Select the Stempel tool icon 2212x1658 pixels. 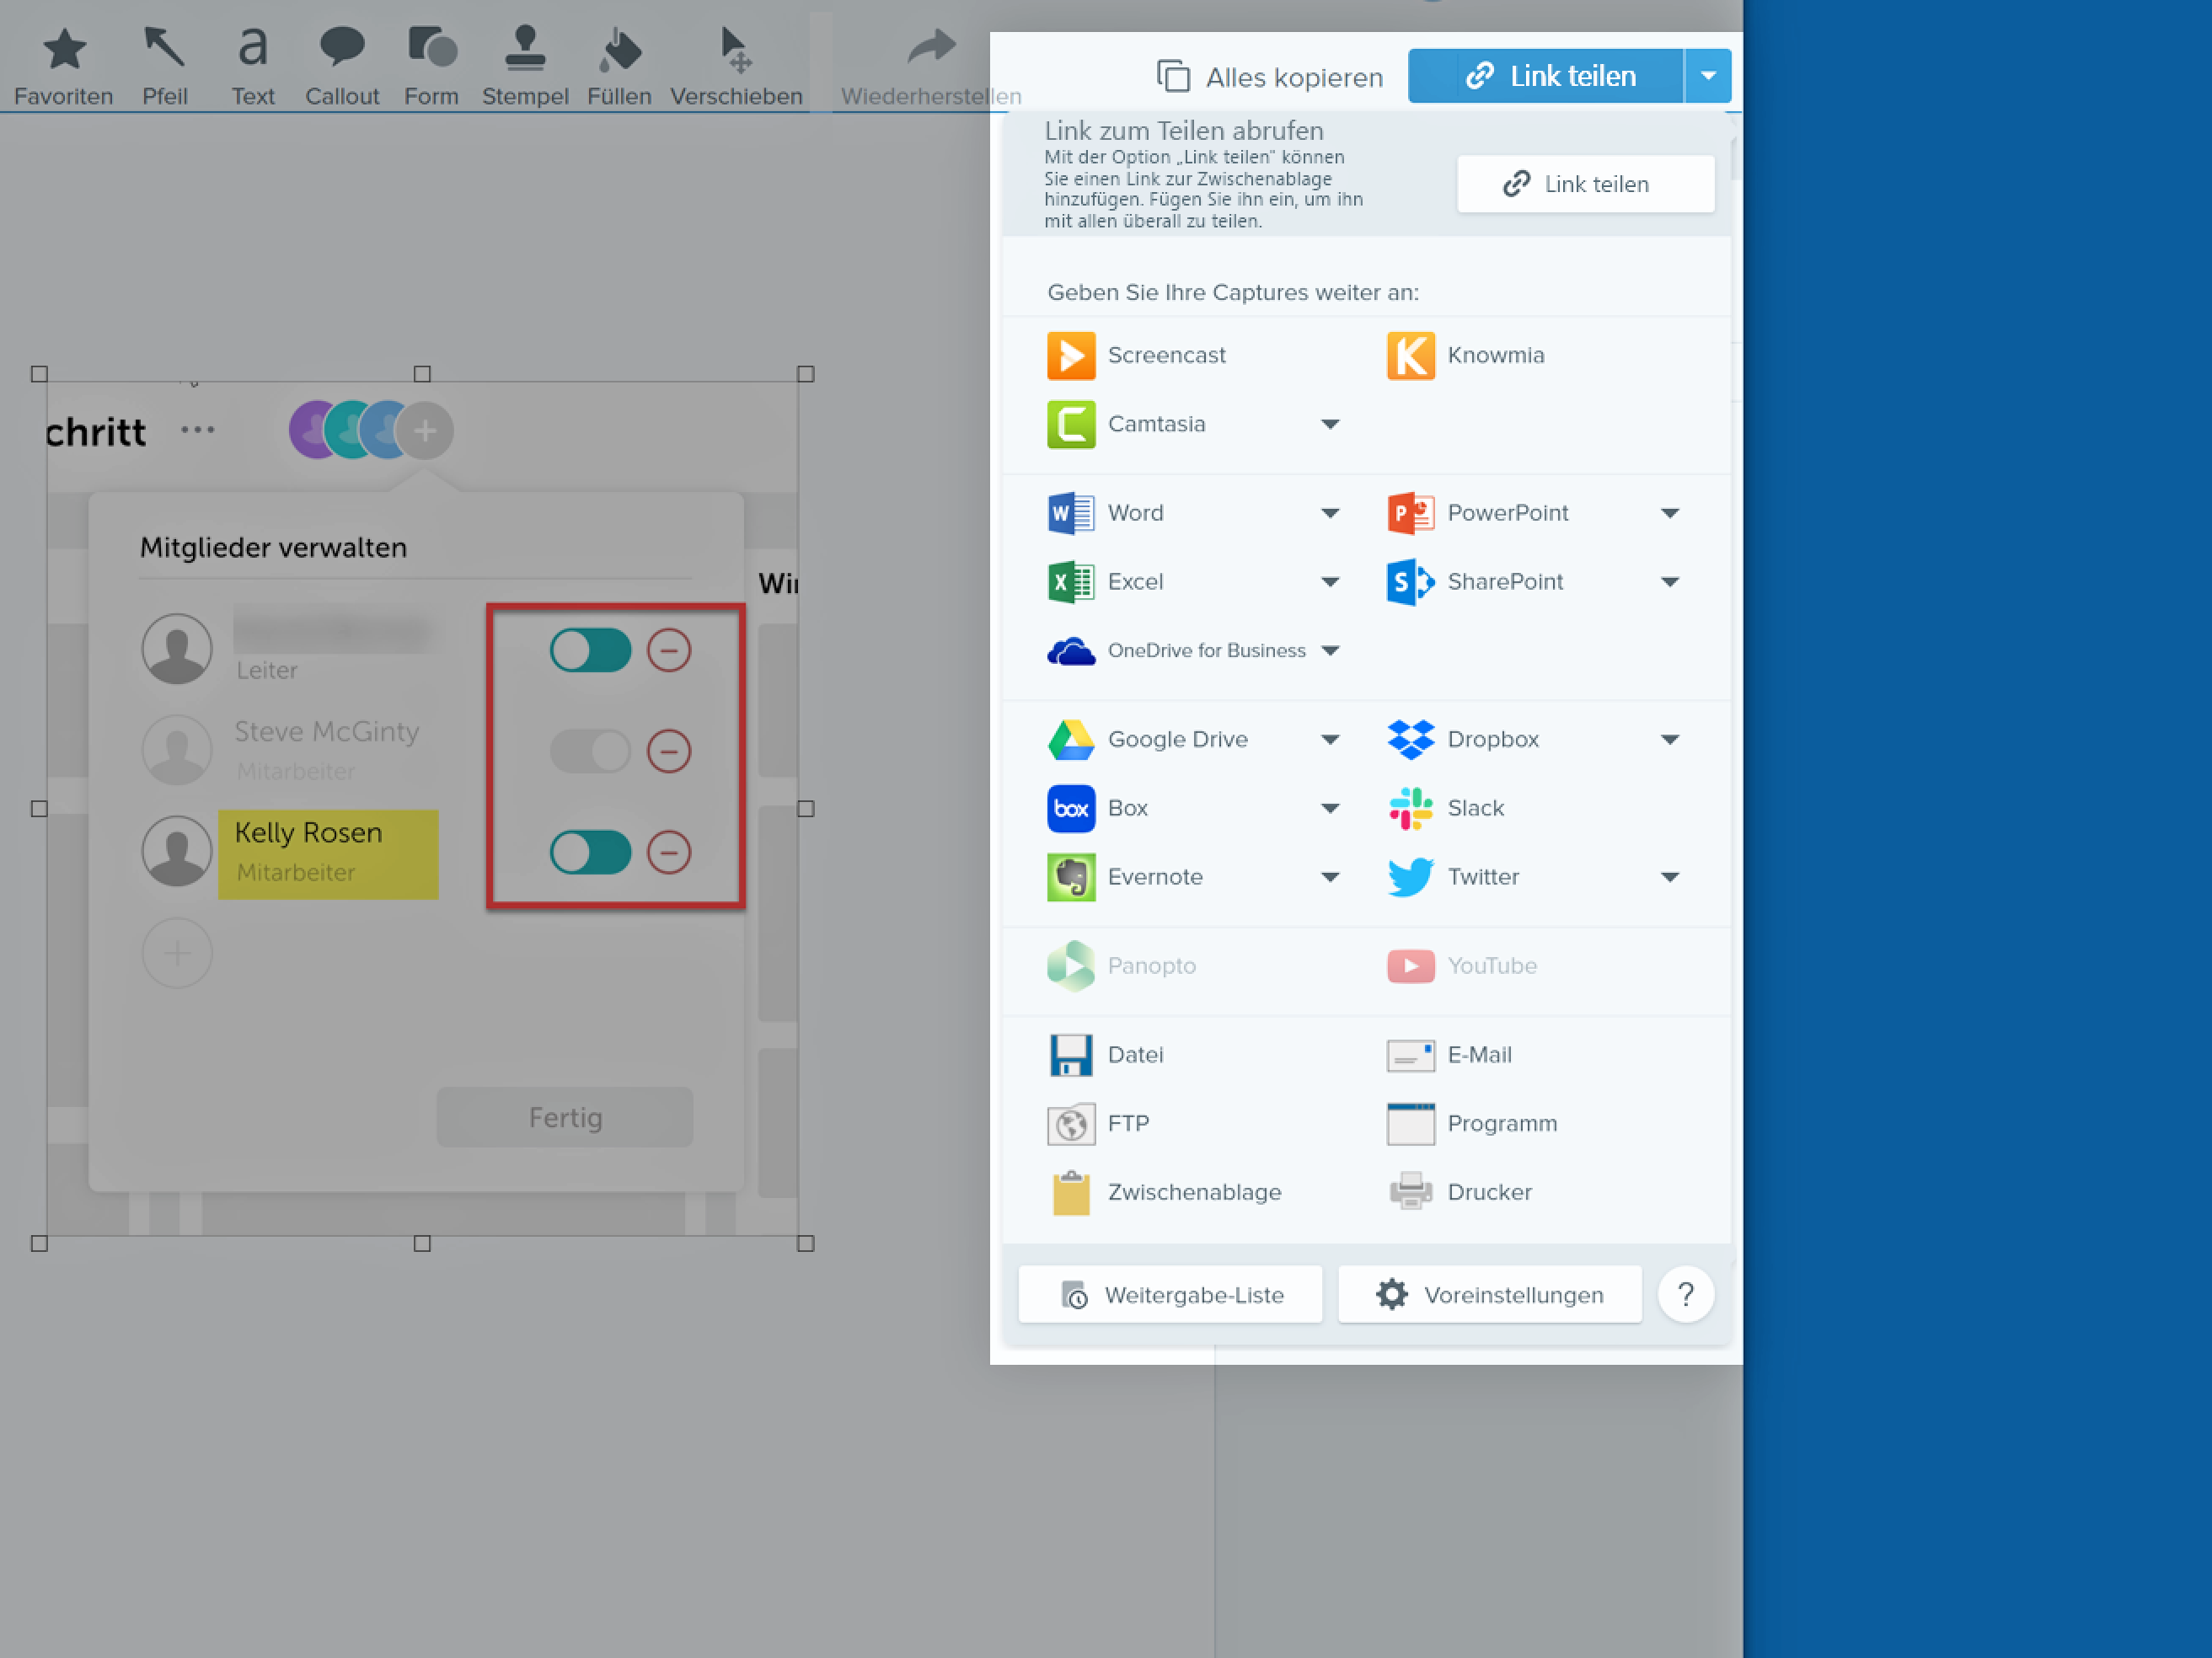coord(524,50)
